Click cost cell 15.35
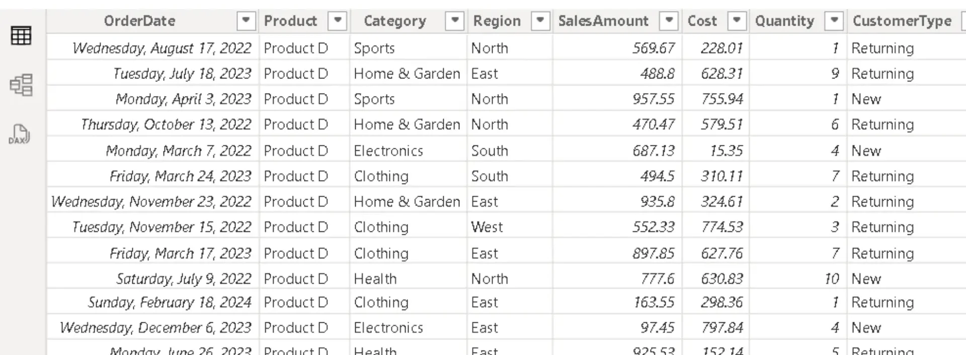This screenshot has width=966, height=355. tap(726, 151)
